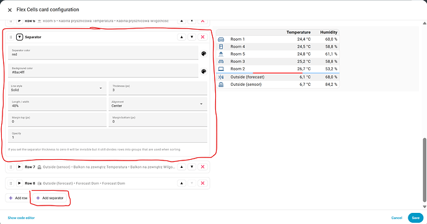Select the Room 2 temperature 26,7 °C
Image resolution: width=427 pixels, height=224 pixels.
point(304,69)
